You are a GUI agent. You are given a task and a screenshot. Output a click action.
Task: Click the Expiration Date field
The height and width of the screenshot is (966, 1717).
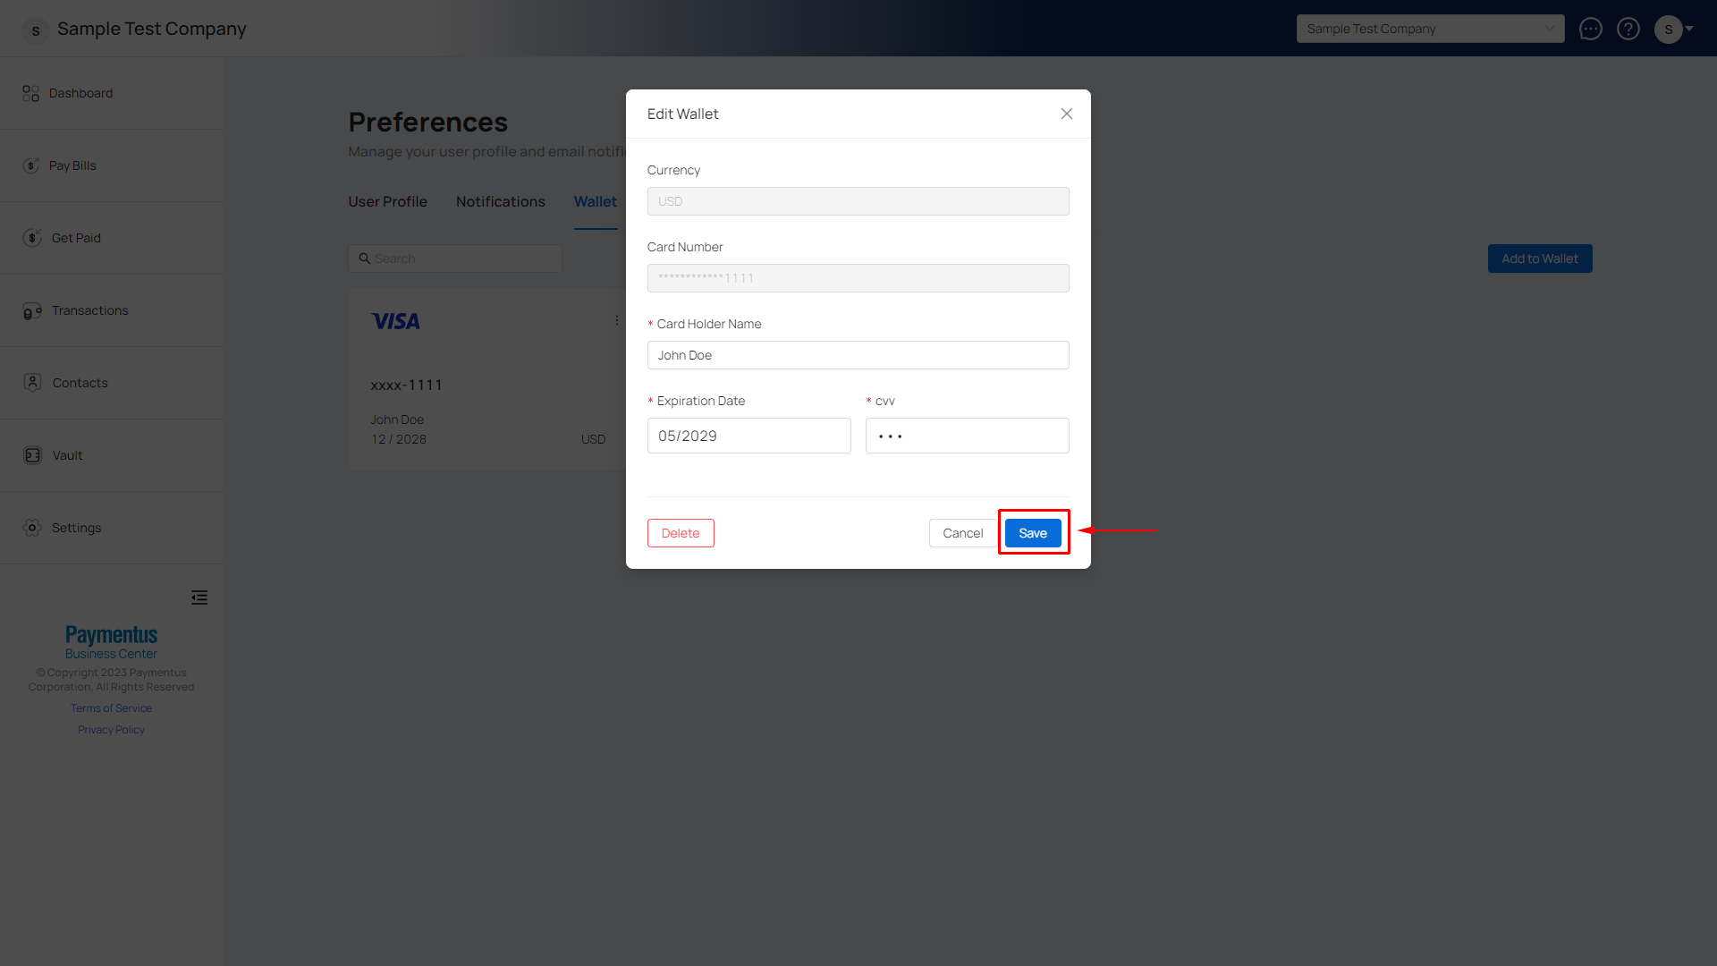(749, 436)
